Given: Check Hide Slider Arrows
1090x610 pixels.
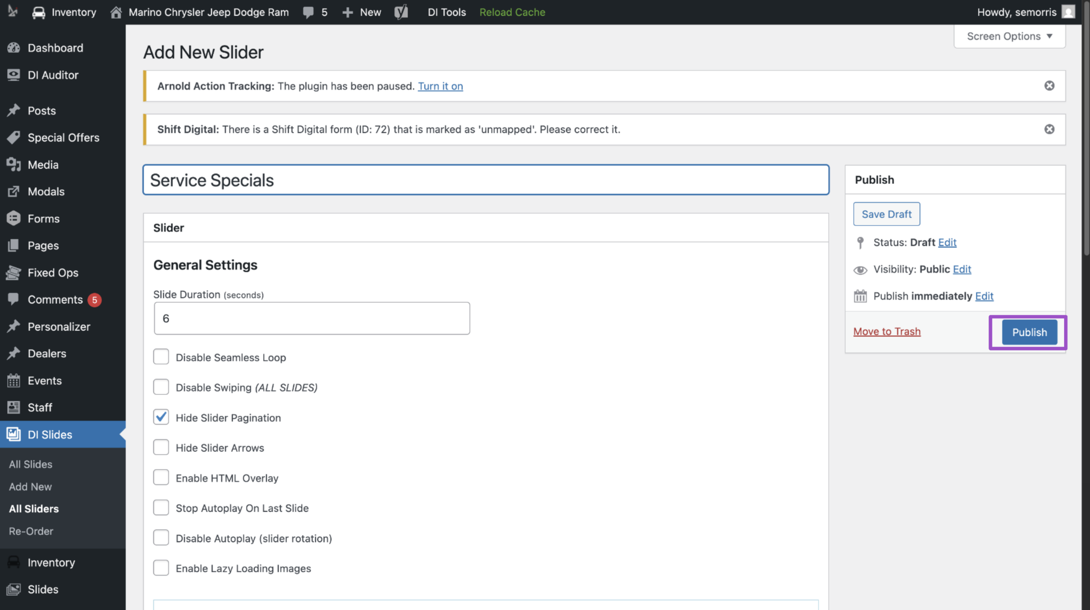Looking at the screenshot, I should (x=161, y=448).
